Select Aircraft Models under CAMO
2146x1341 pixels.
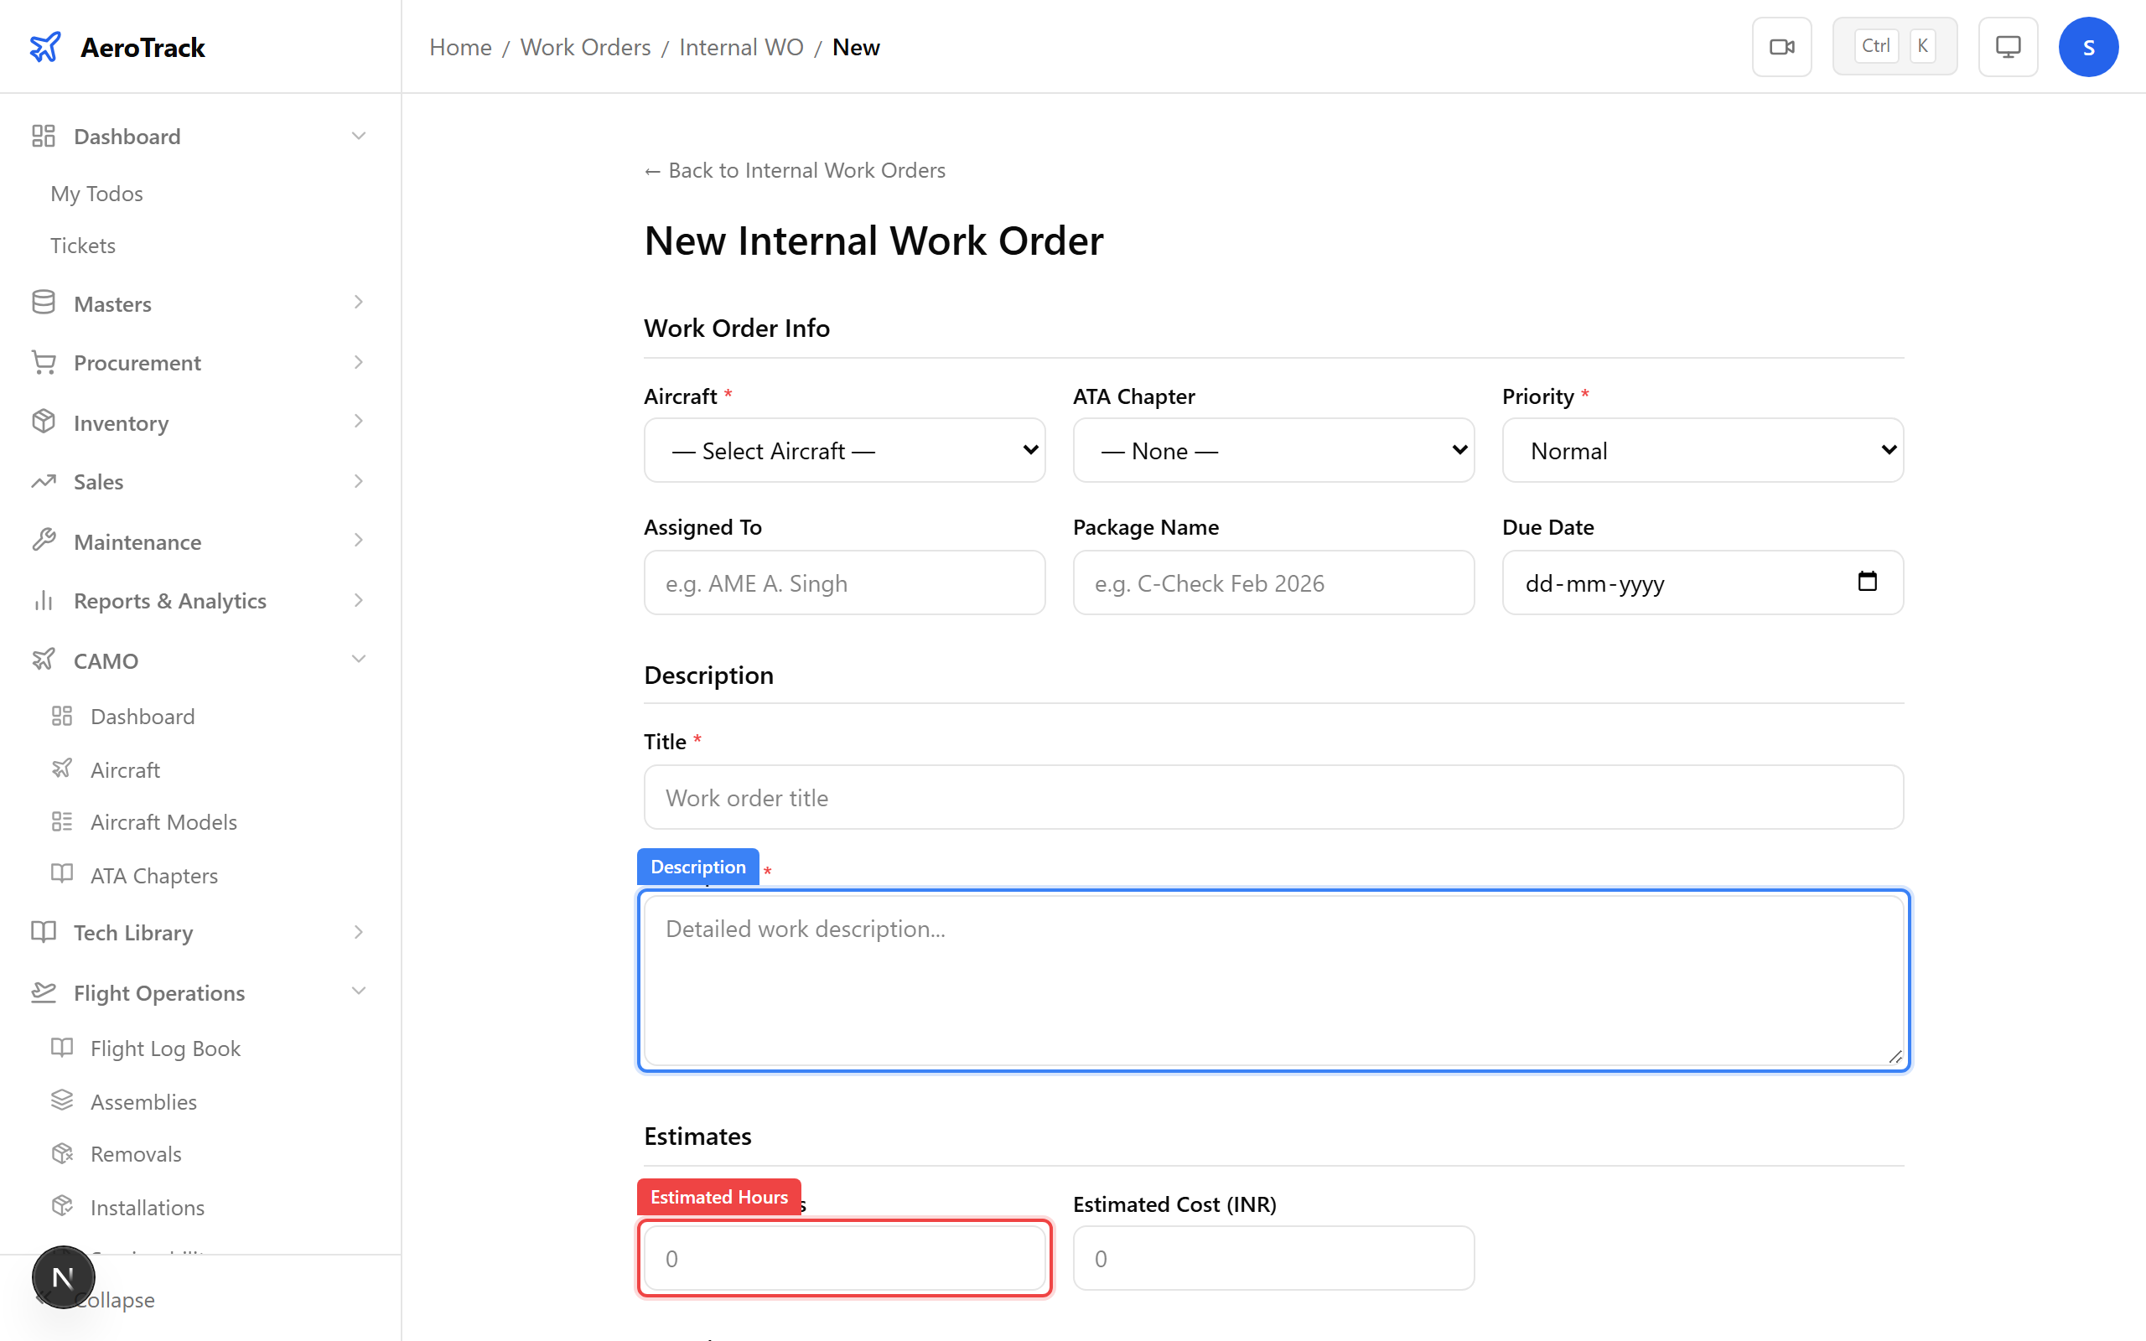[x=163, y=821]
